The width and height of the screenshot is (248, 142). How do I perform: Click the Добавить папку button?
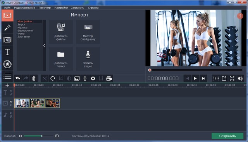(61, 59)
